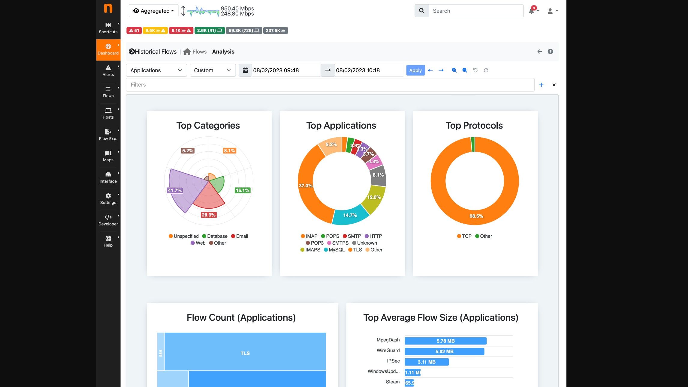Click the MpegDash bar in Top Average Flow Size
Viewport: 688px width, 387px height.
(x=444, y=341)
